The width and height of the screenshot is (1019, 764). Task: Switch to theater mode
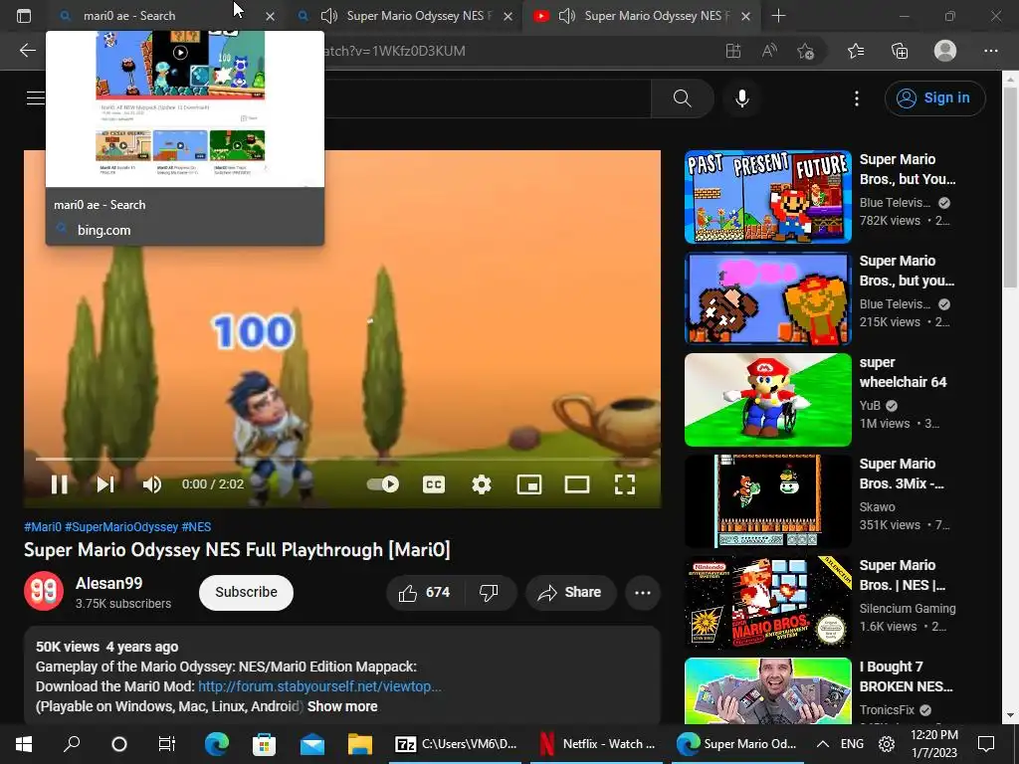click(577, 484)
